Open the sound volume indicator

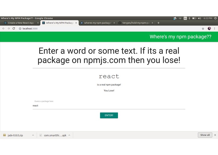pos(199,18)
